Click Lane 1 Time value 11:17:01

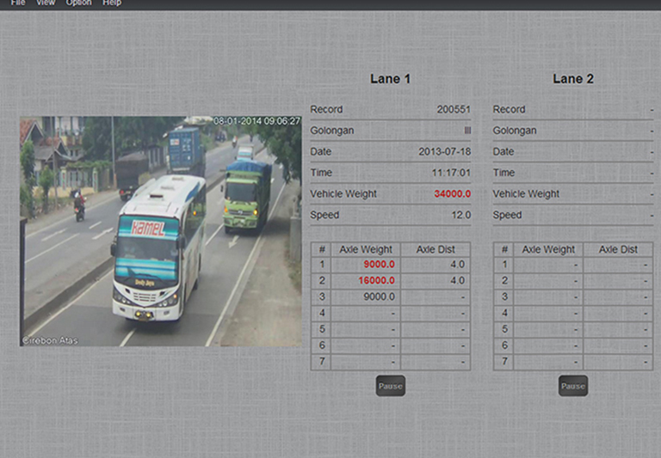click(x=452, y=173)
